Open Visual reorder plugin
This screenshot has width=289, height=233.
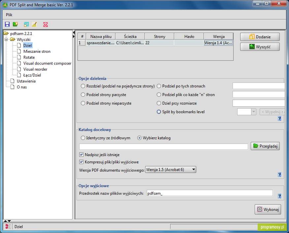tap(35, 69)
